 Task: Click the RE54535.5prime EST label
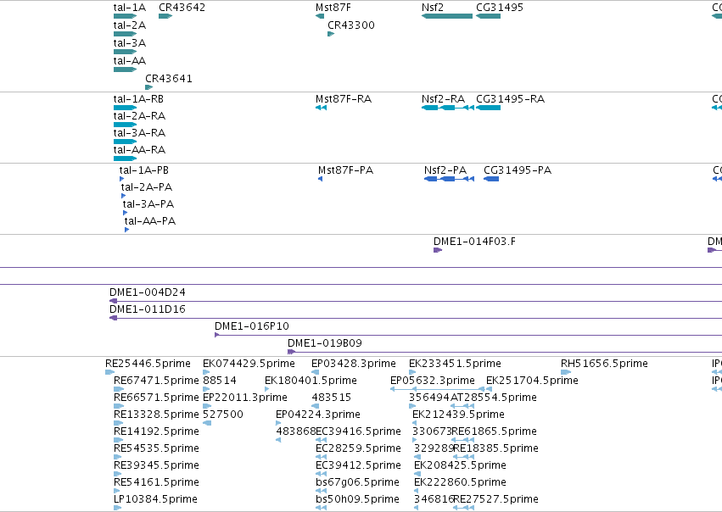pos(156,449)
